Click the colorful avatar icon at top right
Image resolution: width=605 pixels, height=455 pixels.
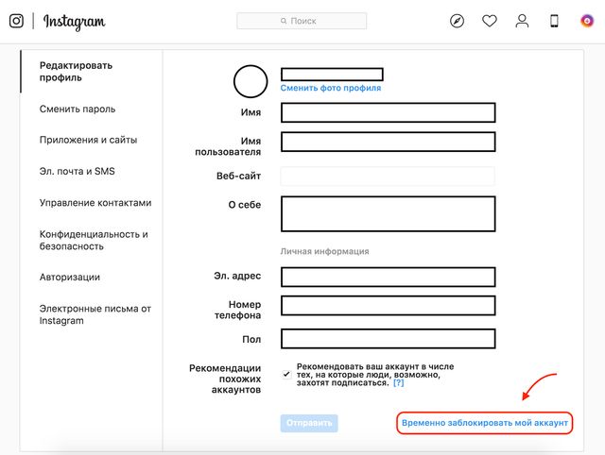[586, 21]
